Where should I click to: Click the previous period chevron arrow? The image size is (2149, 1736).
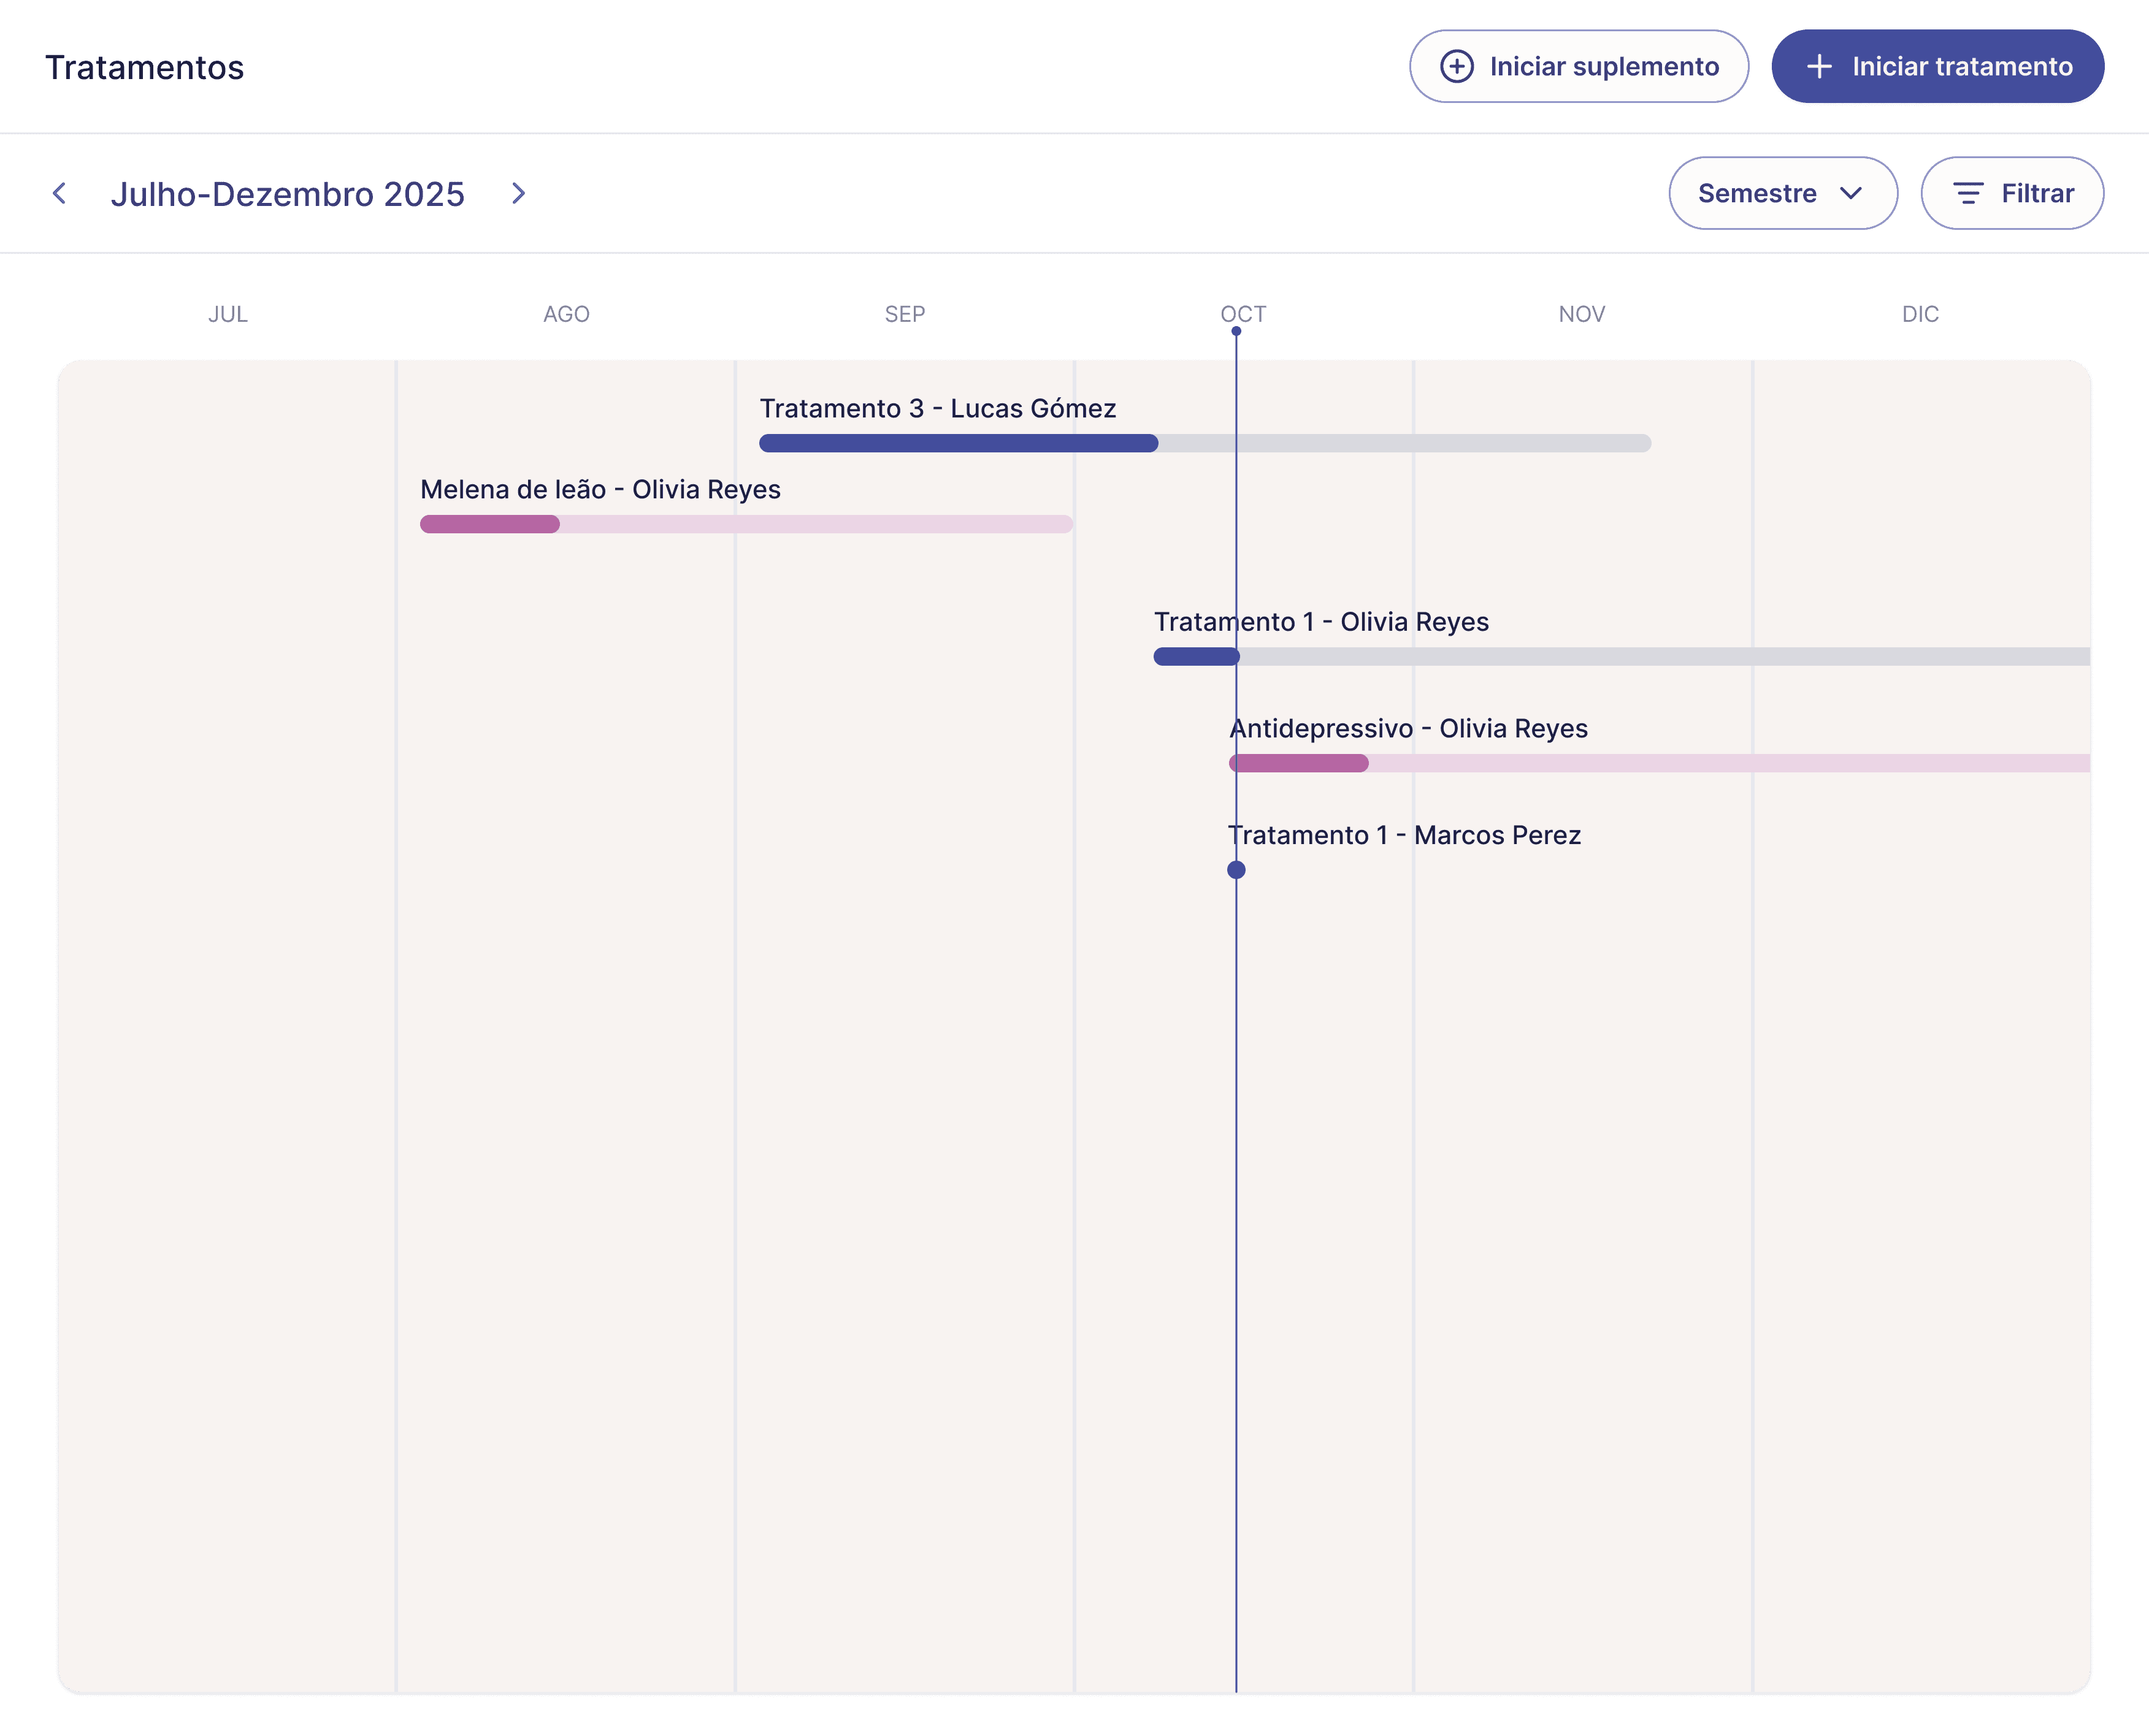pyautogui.click(x=60, y=193)
